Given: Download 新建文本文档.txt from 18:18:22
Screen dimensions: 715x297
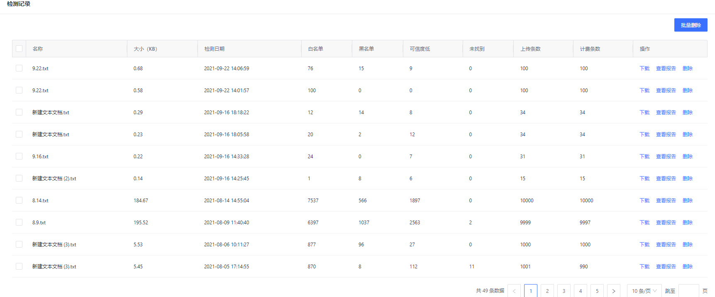Looking at the screenshot, I should click(644, 113).
